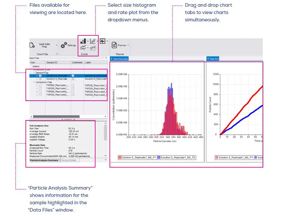The width and height of the screenshot is (282, 216).
Task: Select the size histogram chart icon
Action: coord(83,41)
